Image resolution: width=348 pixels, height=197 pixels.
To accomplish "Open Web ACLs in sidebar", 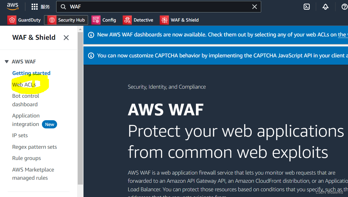I will click(x=24, y=84).
